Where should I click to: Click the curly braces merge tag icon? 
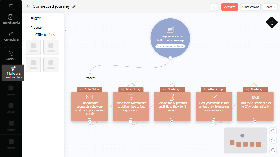[271, 22]
